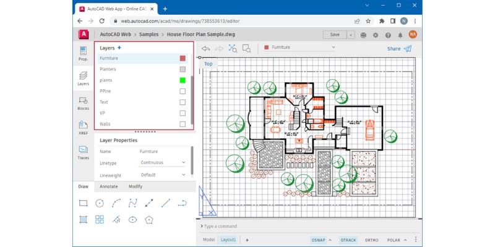
Task: Go to AutoCAD Web breadcrumb
Action: (x=116, y=35)
